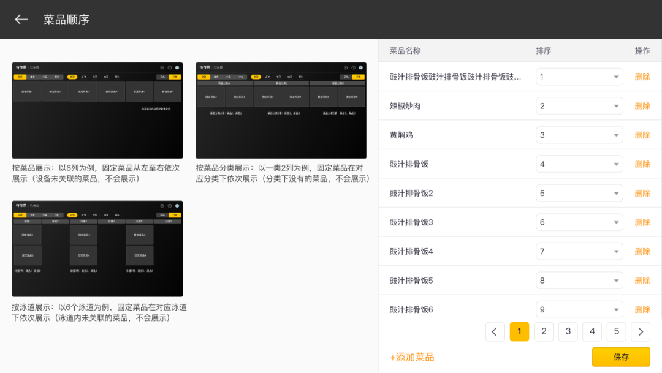The height and width of the screenshot is (373, 662).
Task: Go to the previous page of dishes
Action: click(x=495, y=331)
